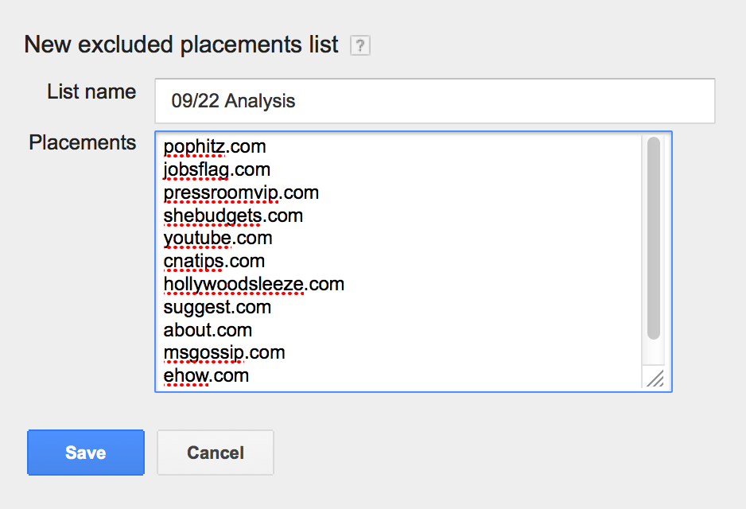Click the suggest.com entry
The height and width of the screenshot is (509, 746).
coord(217,307)
